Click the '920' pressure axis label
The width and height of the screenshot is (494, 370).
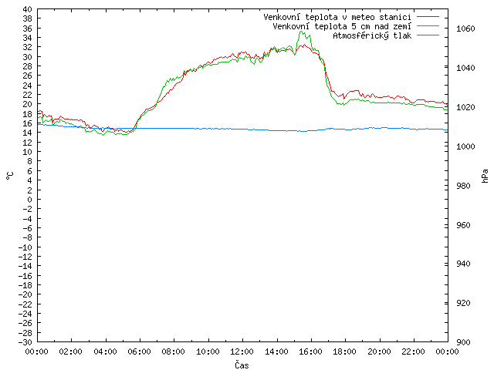[463, 303]
